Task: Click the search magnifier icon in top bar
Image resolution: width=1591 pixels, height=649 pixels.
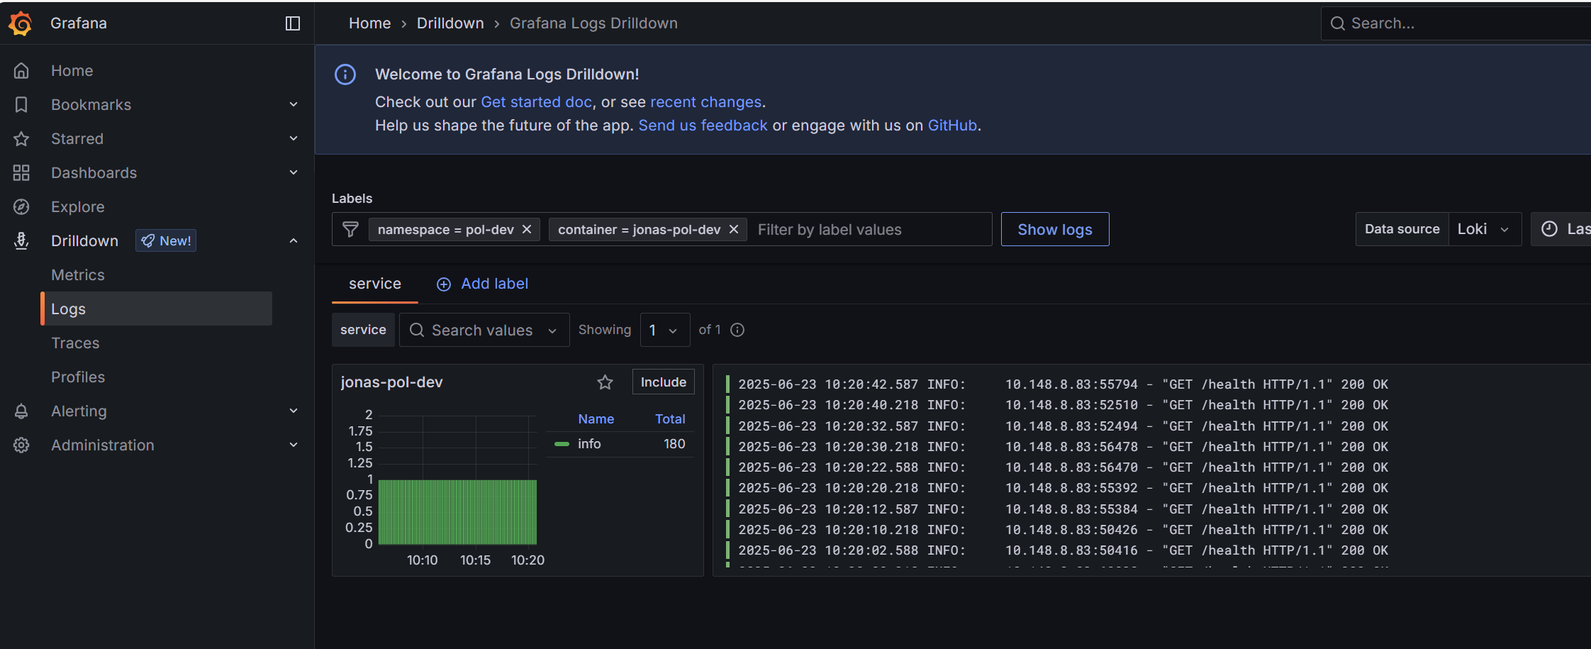Action: coord(1338,23)
